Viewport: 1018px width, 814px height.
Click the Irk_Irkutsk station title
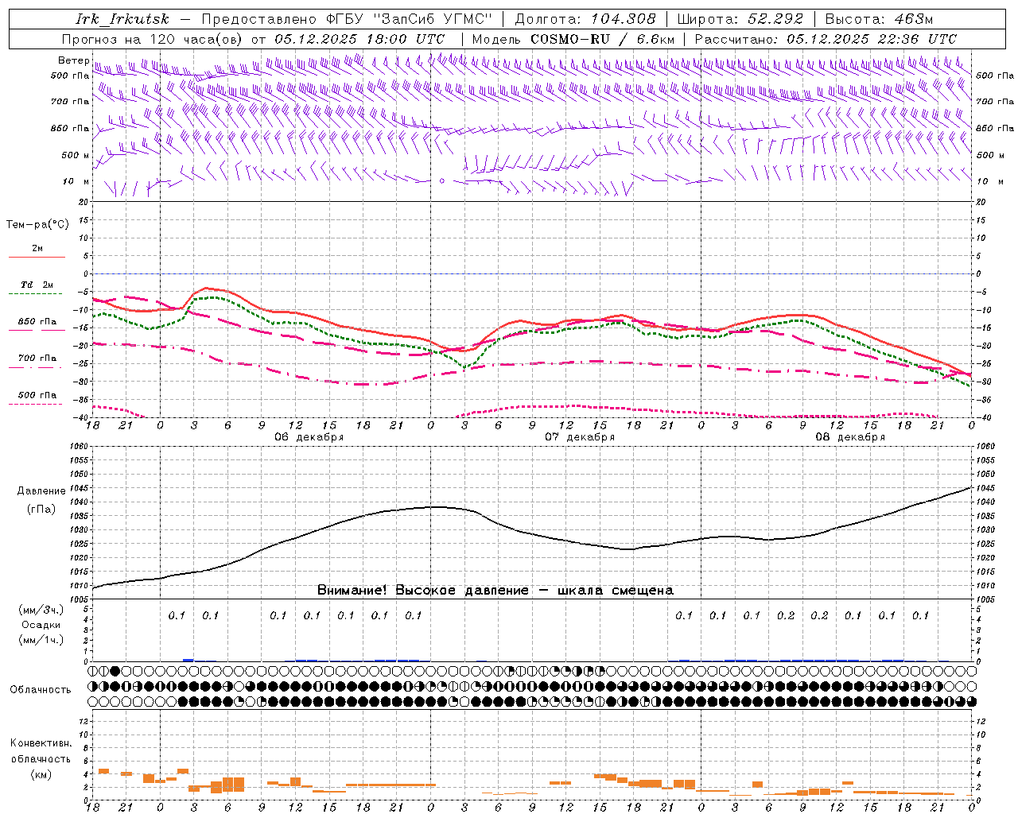tap(122, 19)
